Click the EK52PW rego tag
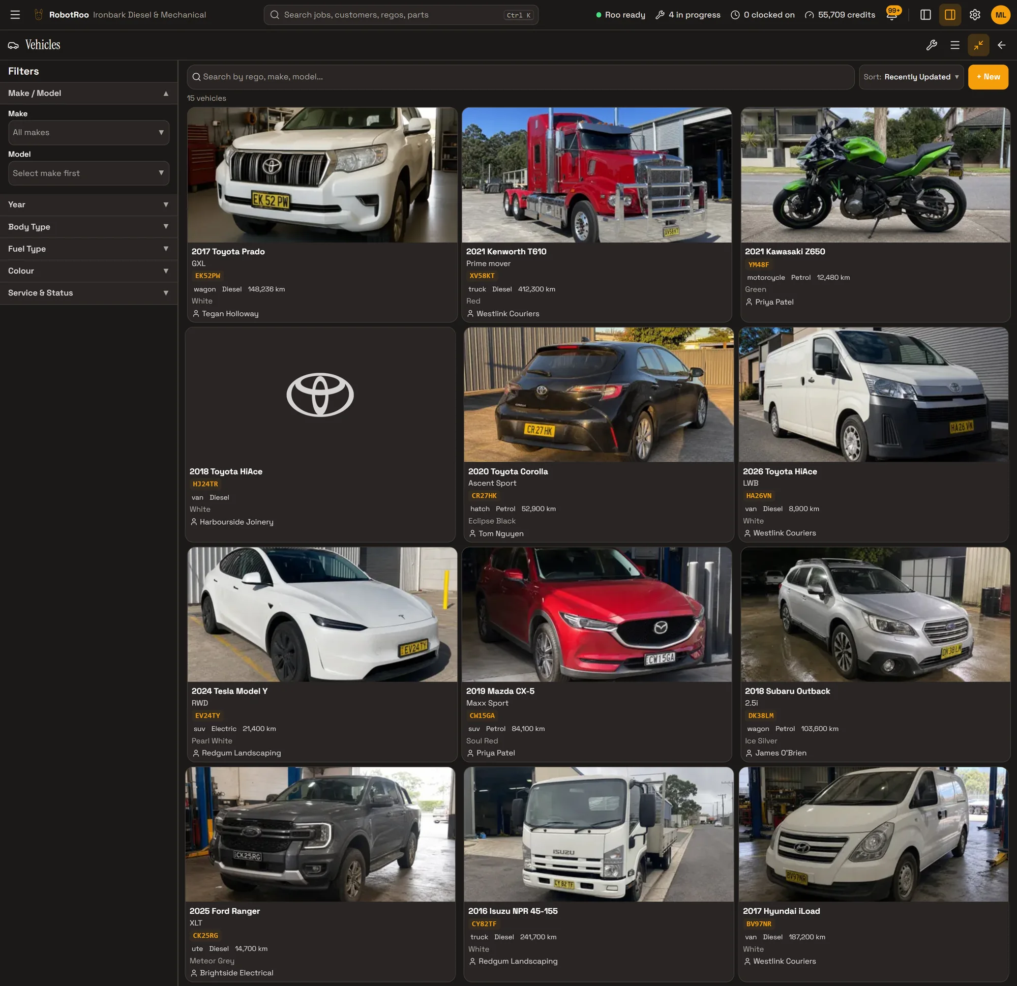The width and height of the screenshot is (1017, 986). (x=207, y=276)
